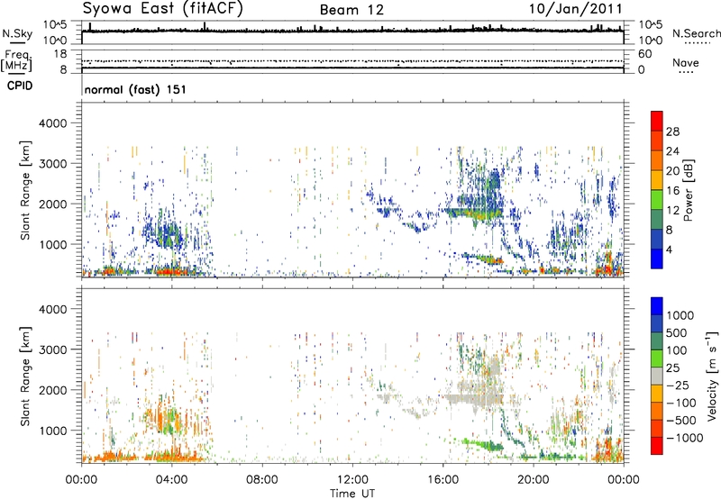Click the '04:00' time tick label
The height and width of the screenshot is (499, 721).
[x=171, y=480]
